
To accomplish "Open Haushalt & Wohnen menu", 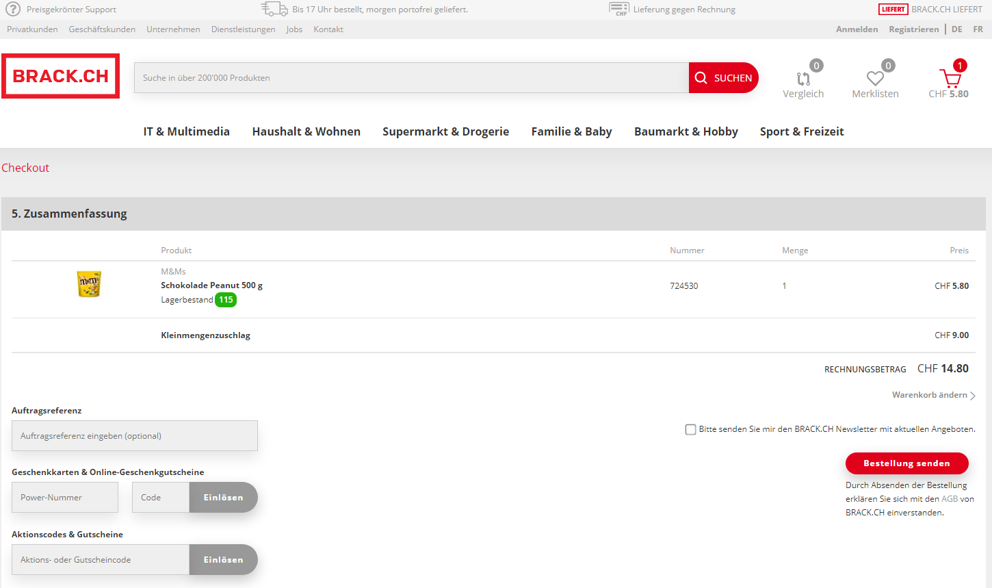I will 306,131.
